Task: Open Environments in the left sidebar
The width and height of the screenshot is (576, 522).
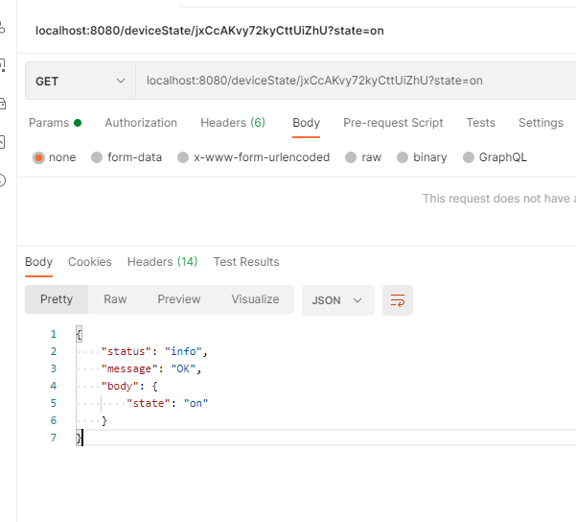Action: tap(3, 65)
